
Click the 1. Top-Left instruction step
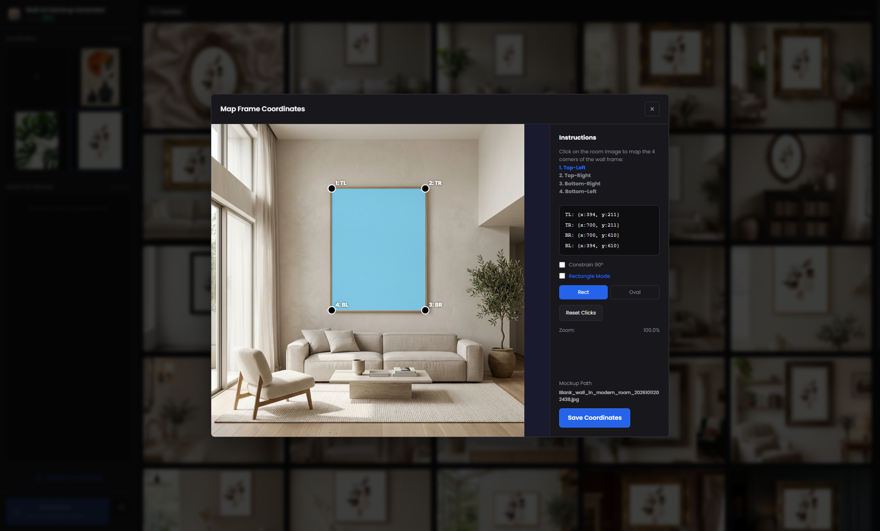(572, 168)
